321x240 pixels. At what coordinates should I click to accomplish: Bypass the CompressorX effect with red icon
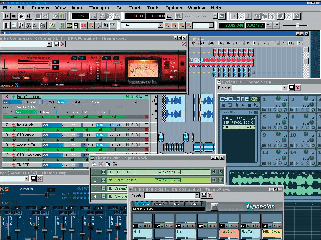tap(184, 44)
